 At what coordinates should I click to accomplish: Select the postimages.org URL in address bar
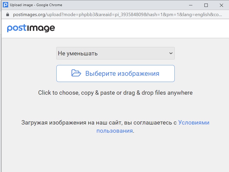(x=117, y=15)
